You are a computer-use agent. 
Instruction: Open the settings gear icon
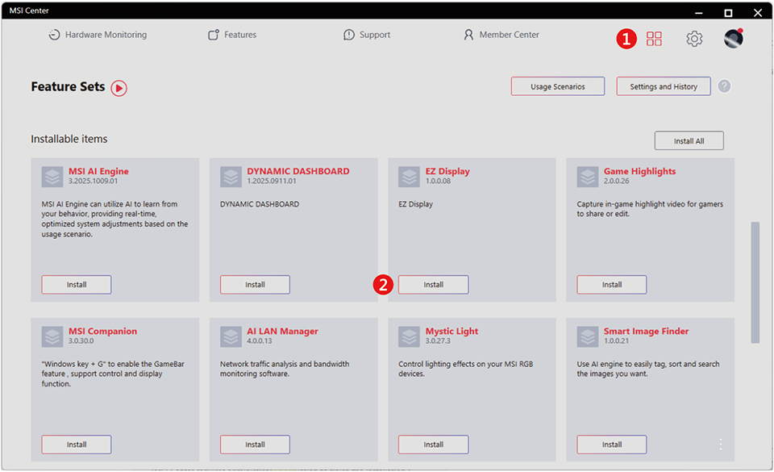(694, 39)
